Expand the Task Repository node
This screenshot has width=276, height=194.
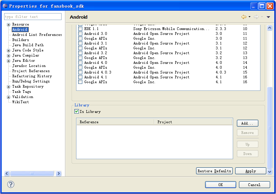8,87
